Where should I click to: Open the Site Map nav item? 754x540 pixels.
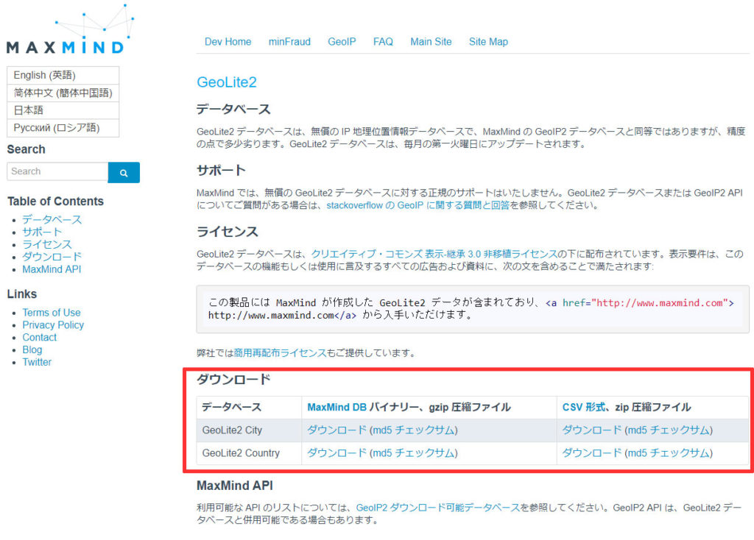pyautogui.click(x=489, y=42)
